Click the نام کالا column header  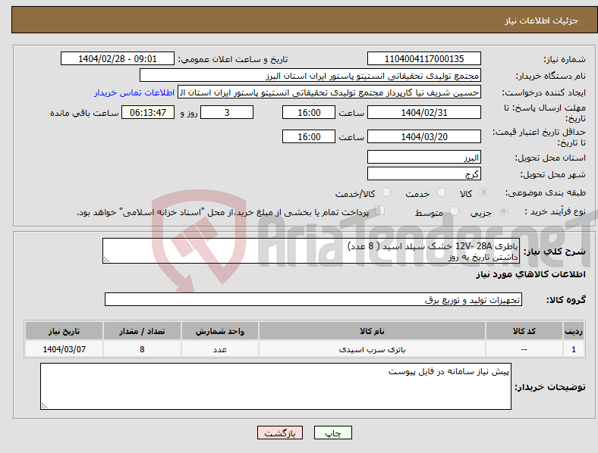[x=372, y=331]
